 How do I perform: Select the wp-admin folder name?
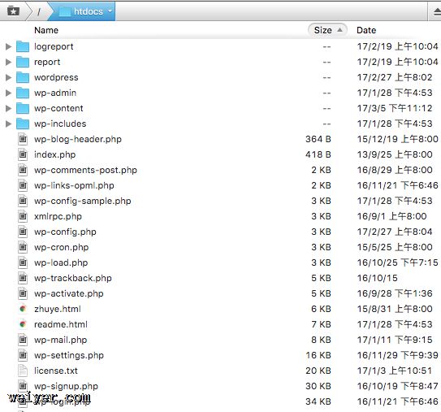pyautogui.click(x=55, y=93)
